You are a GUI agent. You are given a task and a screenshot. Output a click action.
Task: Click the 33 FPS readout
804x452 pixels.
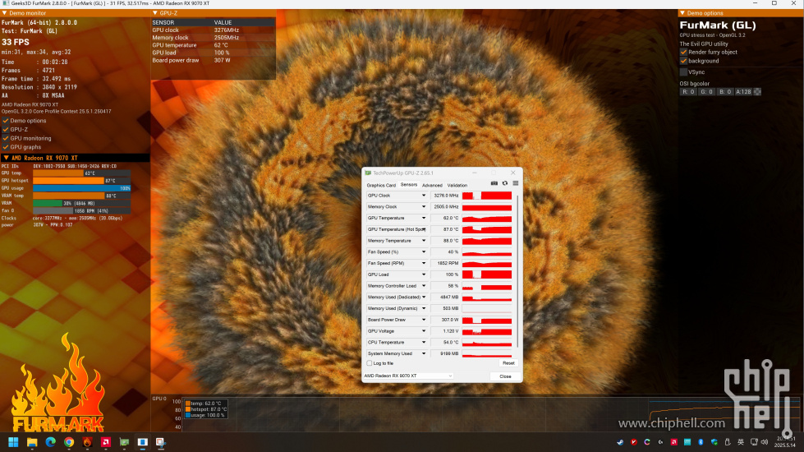coord(16,42)
